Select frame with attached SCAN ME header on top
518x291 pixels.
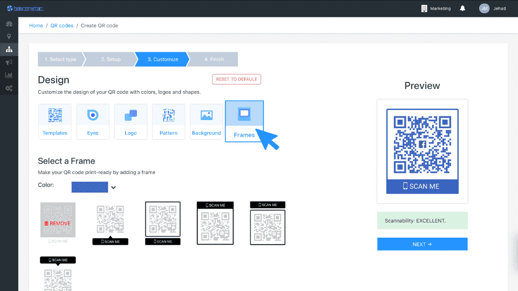(215, 223)
